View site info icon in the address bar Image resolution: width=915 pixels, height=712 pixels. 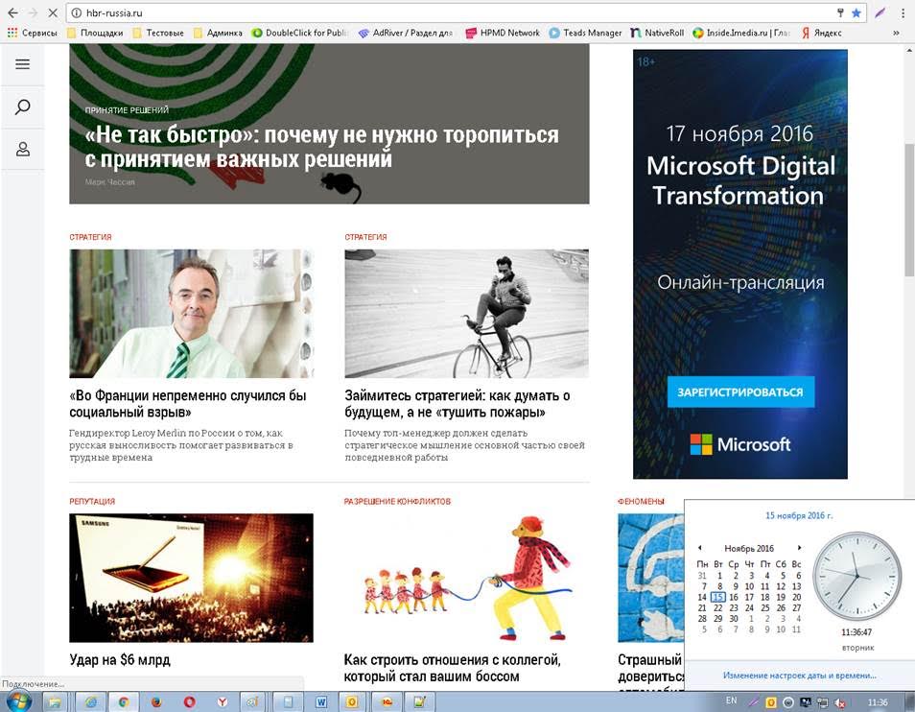pos(77,12)
